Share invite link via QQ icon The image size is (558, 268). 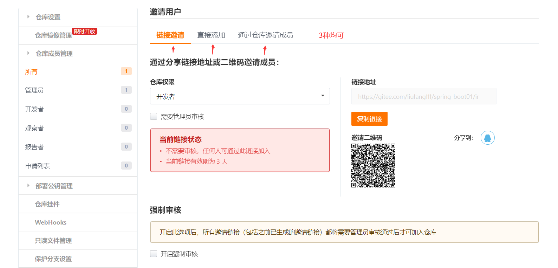point(487,138)
